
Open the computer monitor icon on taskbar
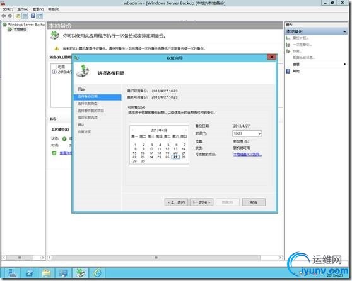click(64, 273)
